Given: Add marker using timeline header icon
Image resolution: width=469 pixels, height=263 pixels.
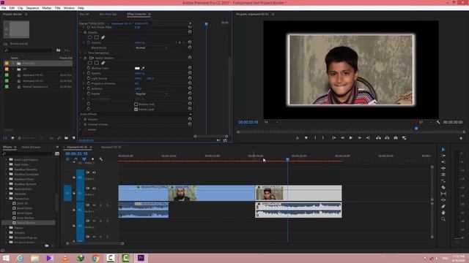Looking at the screenshot, I should pos(93,159).
